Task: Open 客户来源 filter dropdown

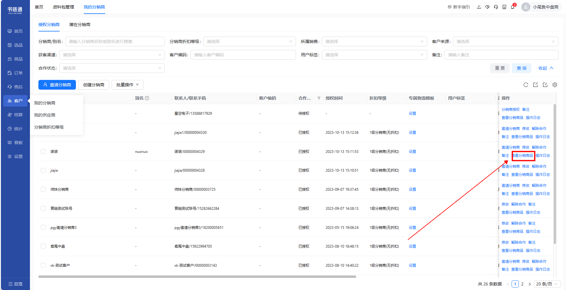Action: [x=506, y=41]
